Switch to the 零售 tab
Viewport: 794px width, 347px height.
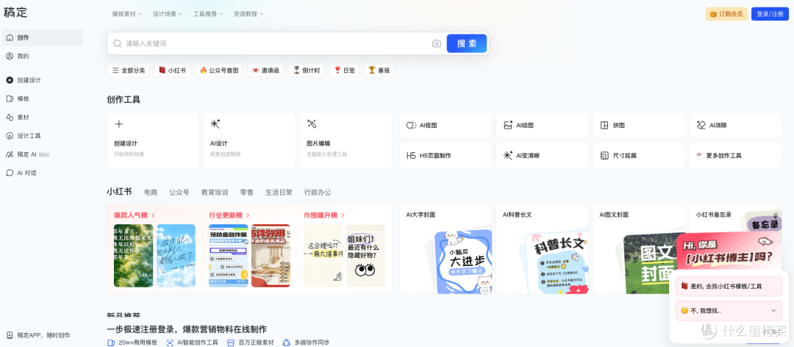point(246,193)
